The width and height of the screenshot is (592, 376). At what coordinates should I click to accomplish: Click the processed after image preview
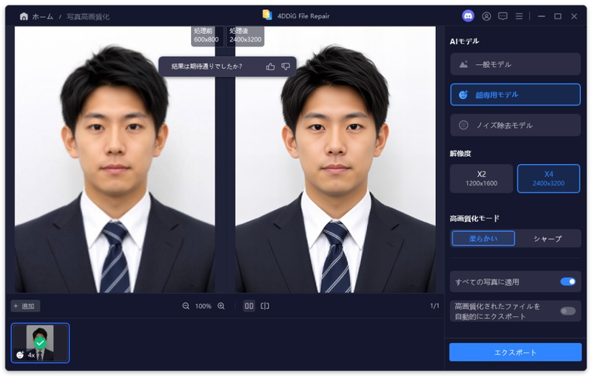click(335, 160)
